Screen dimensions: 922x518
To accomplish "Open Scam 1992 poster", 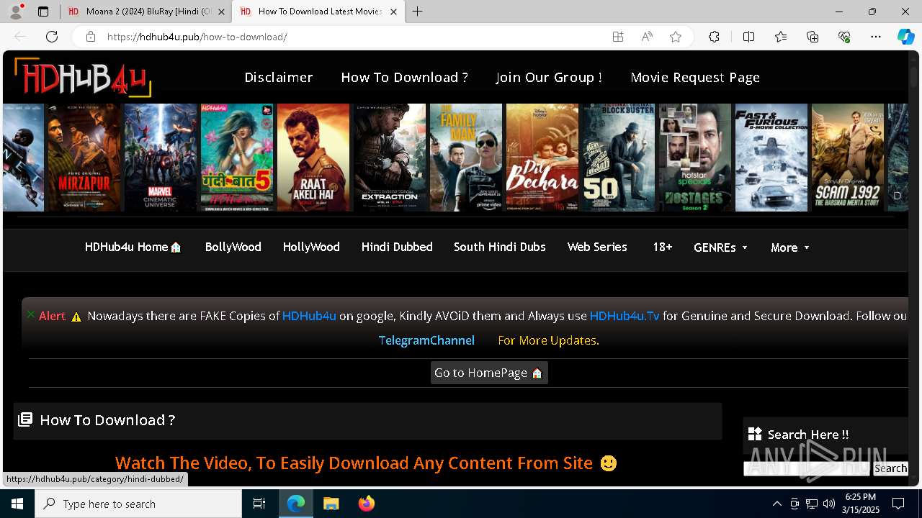I will [848, 158].
